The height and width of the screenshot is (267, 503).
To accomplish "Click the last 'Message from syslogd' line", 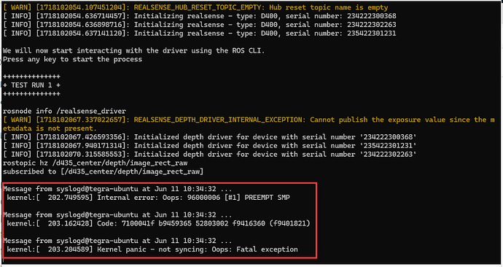I will coord(117,241).
